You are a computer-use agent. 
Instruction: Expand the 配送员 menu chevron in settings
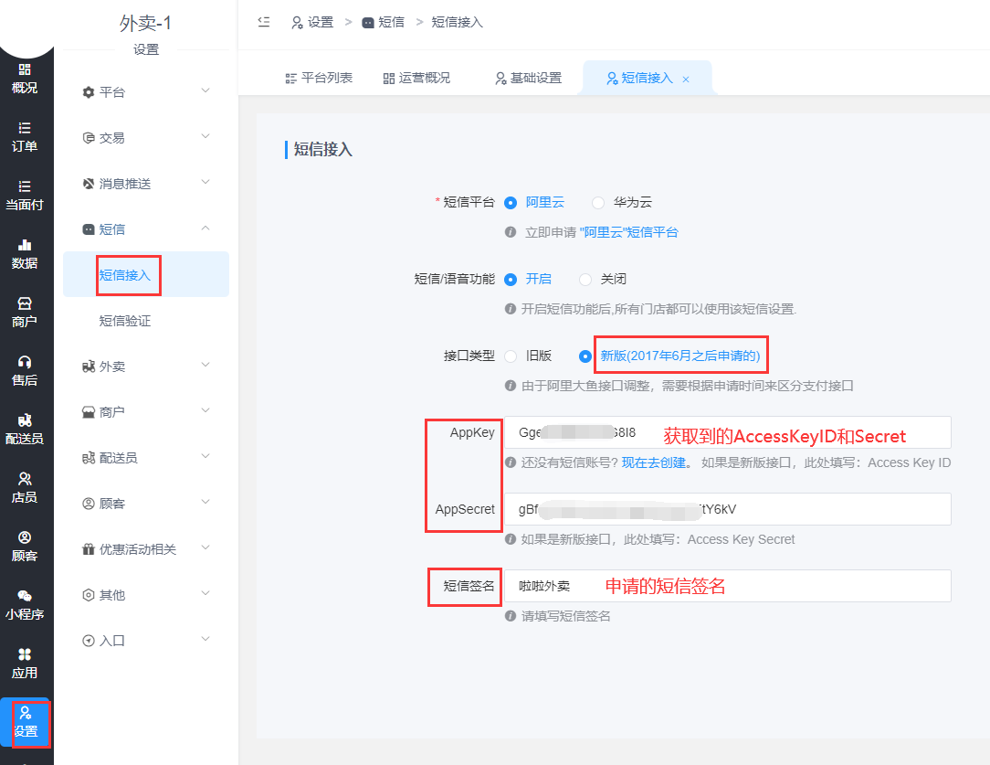[x=205, y=457]
